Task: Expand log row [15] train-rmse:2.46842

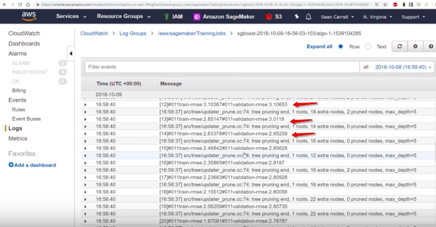Action: 85,148
